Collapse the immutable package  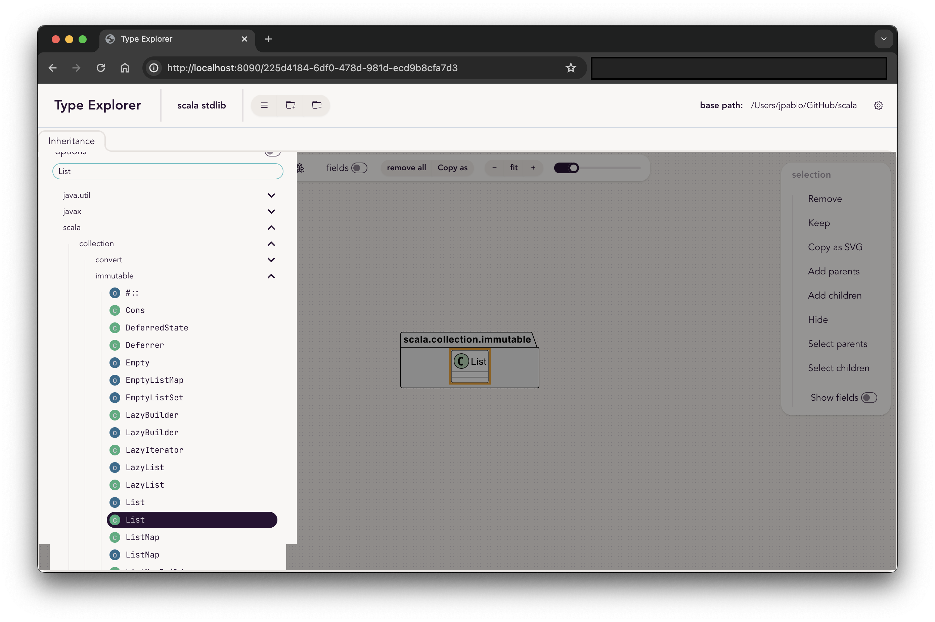271,276
